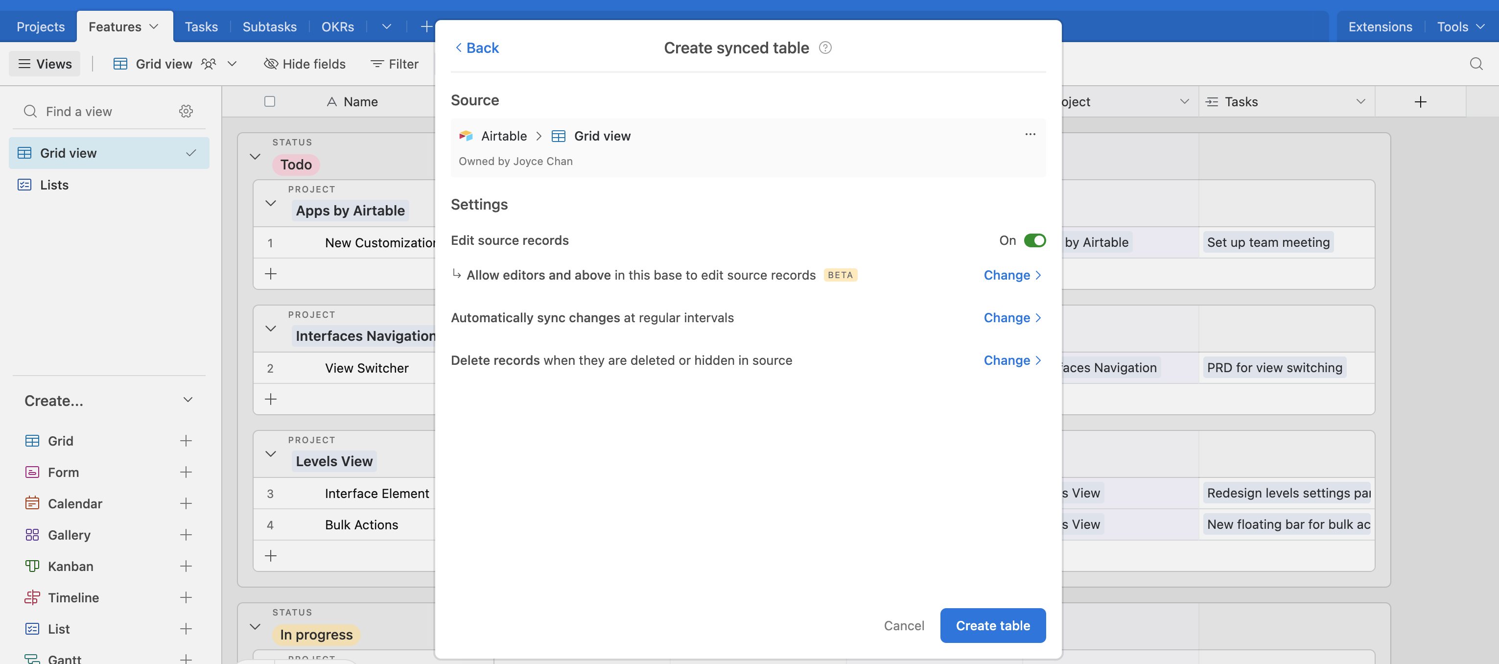
Task: Select the Tasks tab
Action: click(x=201, y=26)
